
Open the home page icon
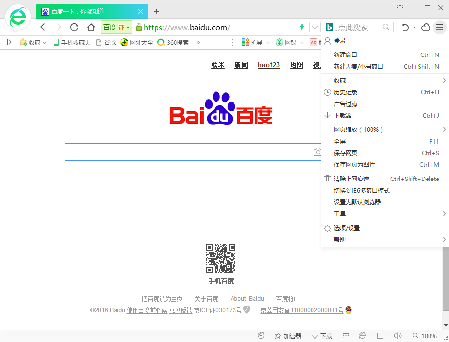pyautogui.click(x=91, y=27)
